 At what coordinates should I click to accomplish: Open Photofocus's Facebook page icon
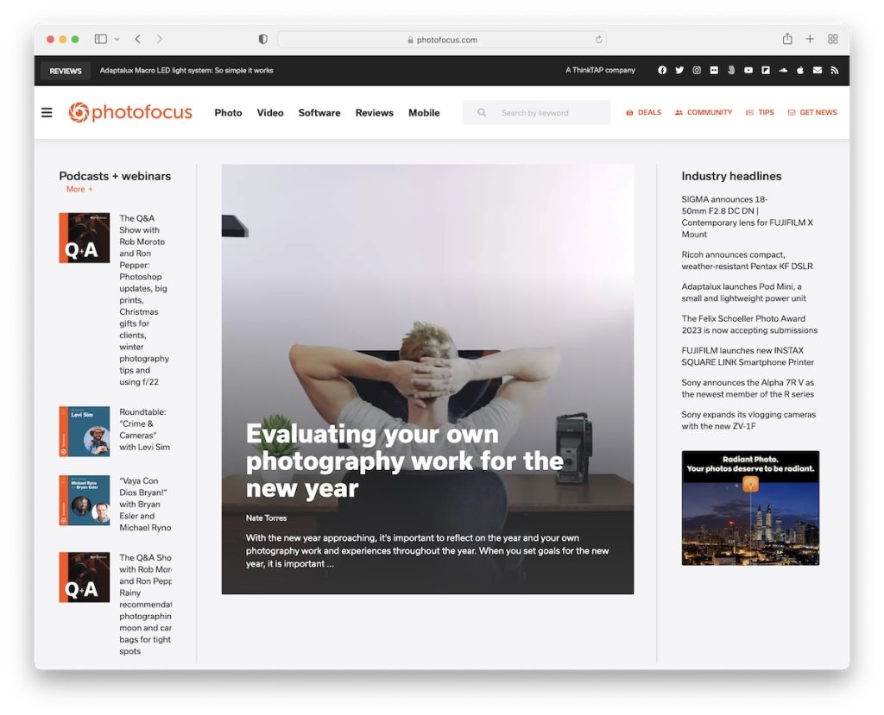click(x=662, y=71)
